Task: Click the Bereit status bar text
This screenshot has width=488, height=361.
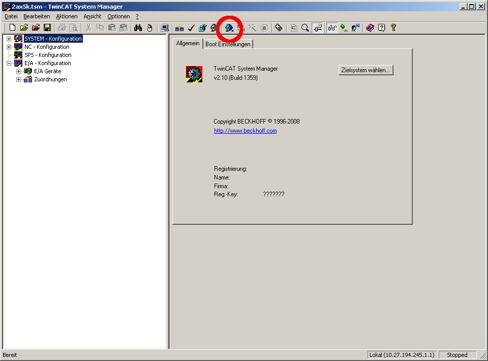Action: tap(10, 355)
